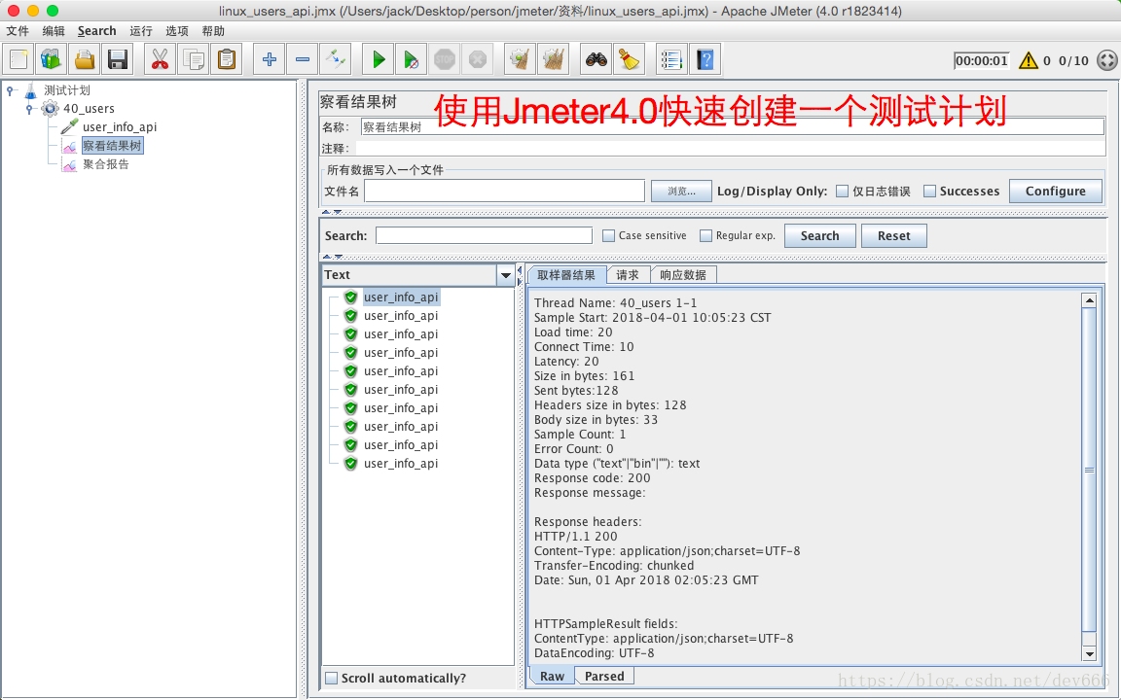This screenshot has width=1121, height=700.
Task: Enable the Regular exp. checkbox
Action: (705, 235)
